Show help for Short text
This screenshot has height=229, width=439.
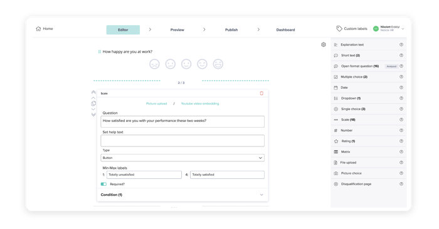point(401,55)
